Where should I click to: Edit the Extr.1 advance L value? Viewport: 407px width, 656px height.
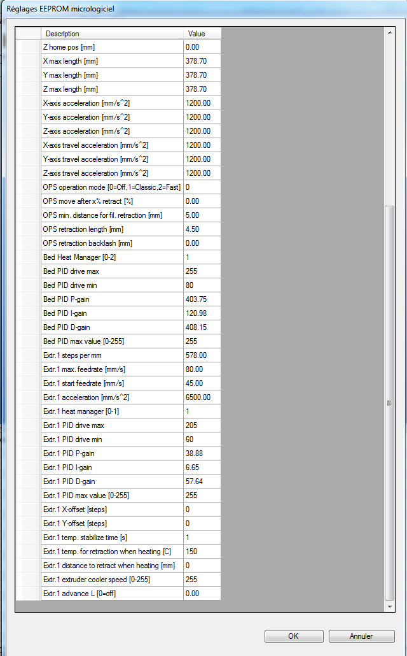click(202, 594)
